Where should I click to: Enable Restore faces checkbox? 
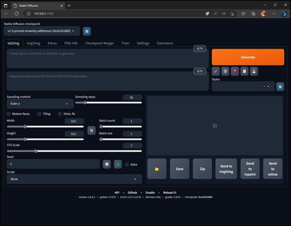9,114
